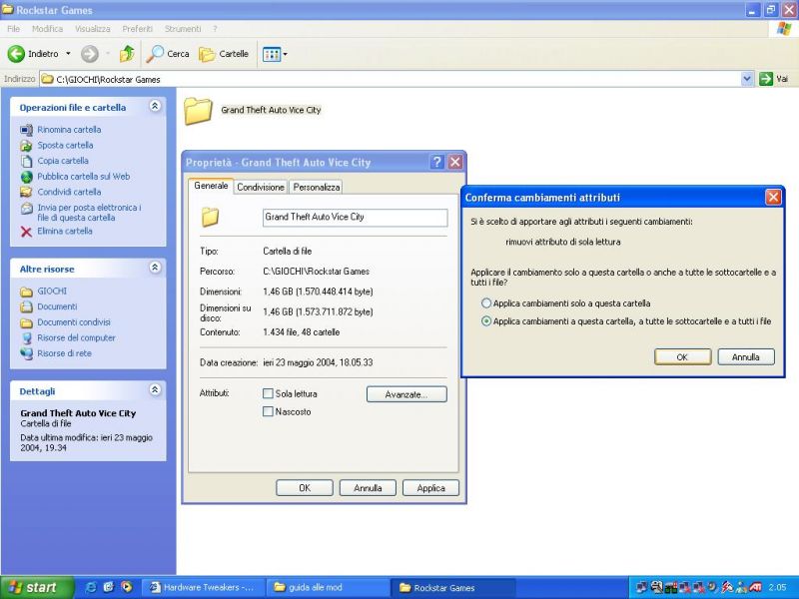Image resolution: width=799 pixels, height=599 pixels.
Task: Collapse the Altre risorse panel
Action: (155, 268)
